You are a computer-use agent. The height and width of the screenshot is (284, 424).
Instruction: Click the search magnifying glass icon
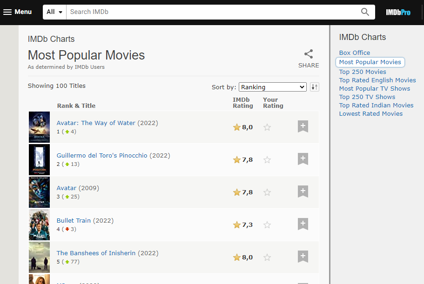[x=365, y=12]
